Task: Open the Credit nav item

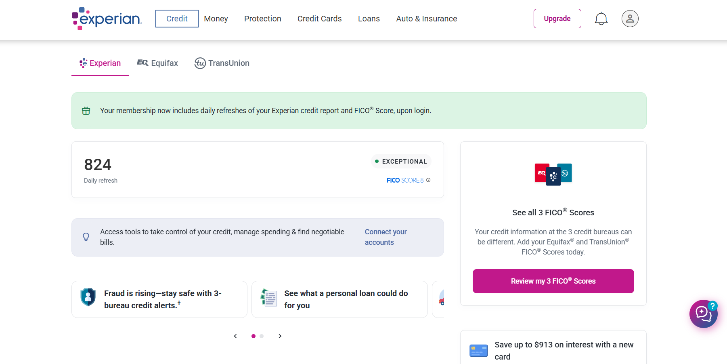Action: tap(177, 19)
